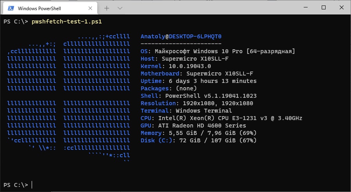Expand the new tab profile dropdown
Image resolution: width=351 pixels, height=192 pixels.
click(120, 8)
